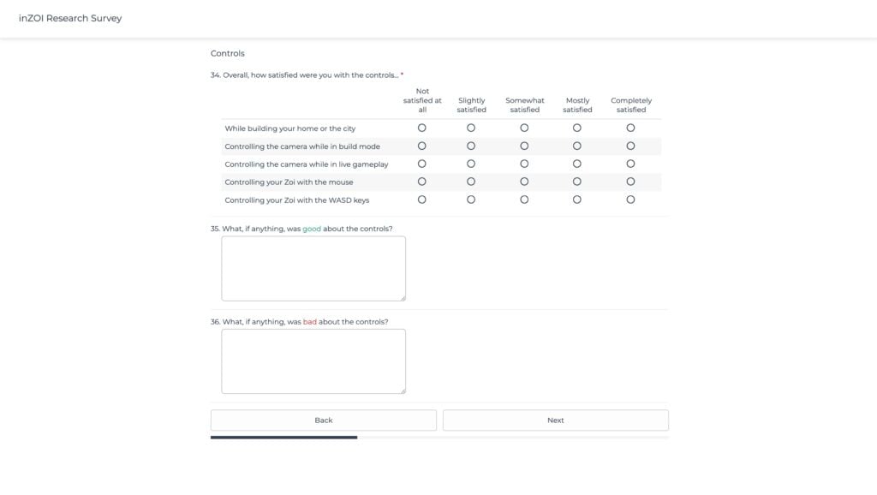Grab the resize handle of the good-controls textbox

tap(403, 298)
